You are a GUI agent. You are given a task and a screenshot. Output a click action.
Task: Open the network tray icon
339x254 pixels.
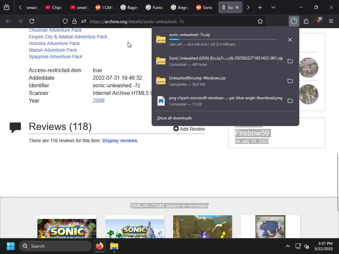point(298,246)
